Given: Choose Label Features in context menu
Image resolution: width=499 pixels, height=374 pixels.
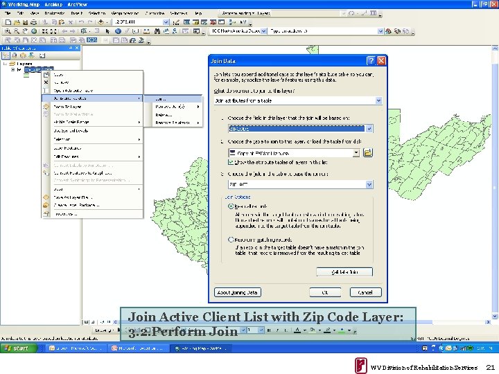Looking at the screenshot, I should coord(92,148).
